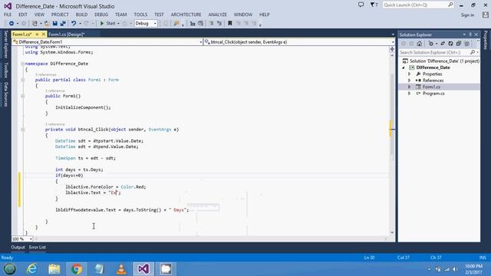Viewport: 491px width, 276px height.
Task: Collapse the btncal_Click method outline
Action: 22,130
